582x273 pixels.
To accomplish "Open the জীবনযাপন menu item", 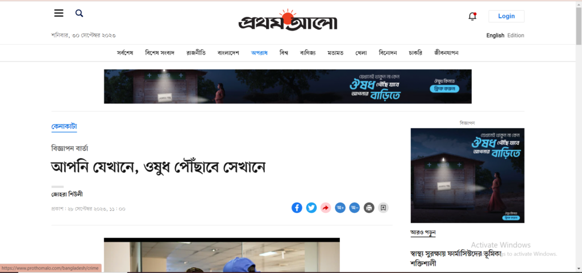I will pyautogui.click(x=446, y=53).
